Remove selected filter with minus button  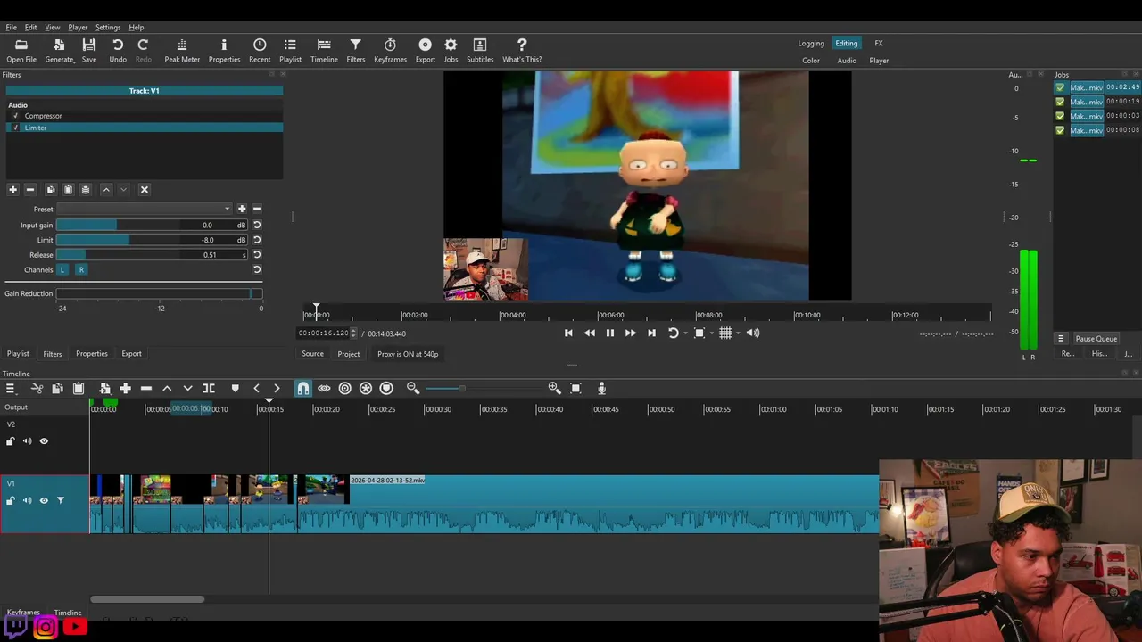(x=29, y=190)
